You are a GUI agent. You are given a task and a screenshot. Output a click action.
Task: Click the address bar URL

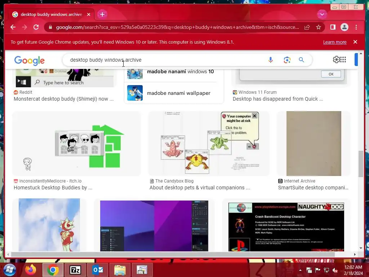pos(177,27)
